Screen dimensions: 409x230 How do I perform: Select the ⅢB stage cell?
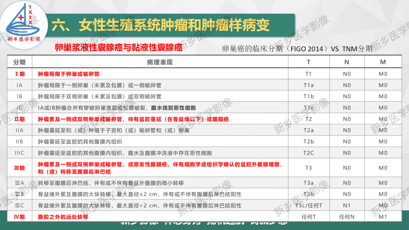pos(19,194)
